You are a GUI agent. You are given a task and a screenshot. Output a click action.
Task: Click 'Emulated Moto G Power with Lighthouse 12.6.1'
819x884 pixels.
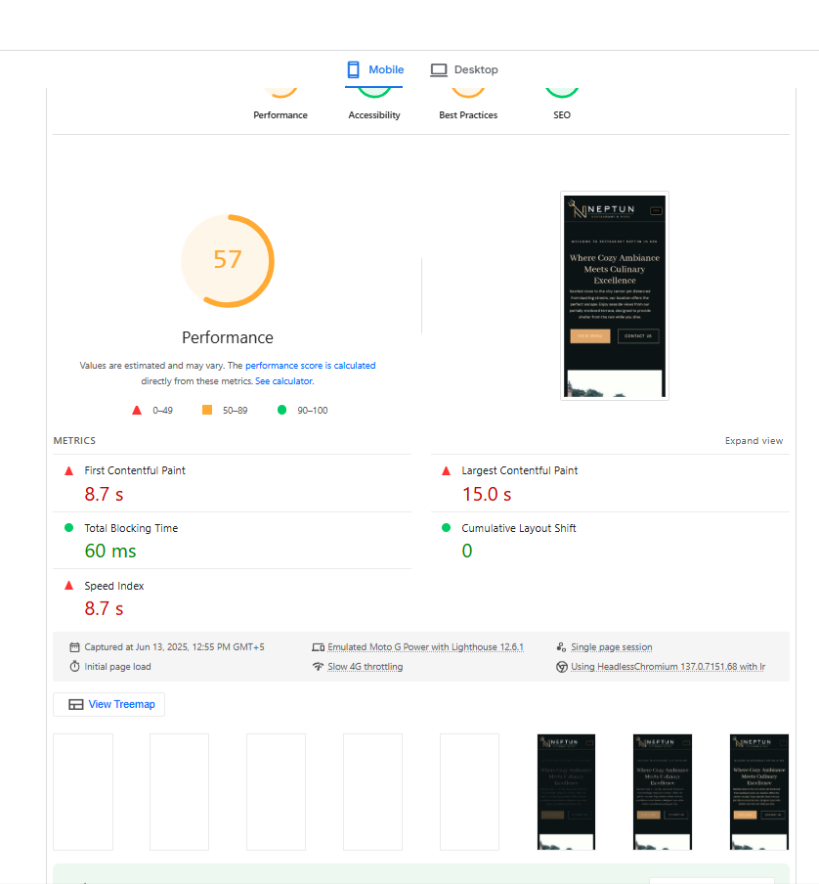tap(426, 647)
